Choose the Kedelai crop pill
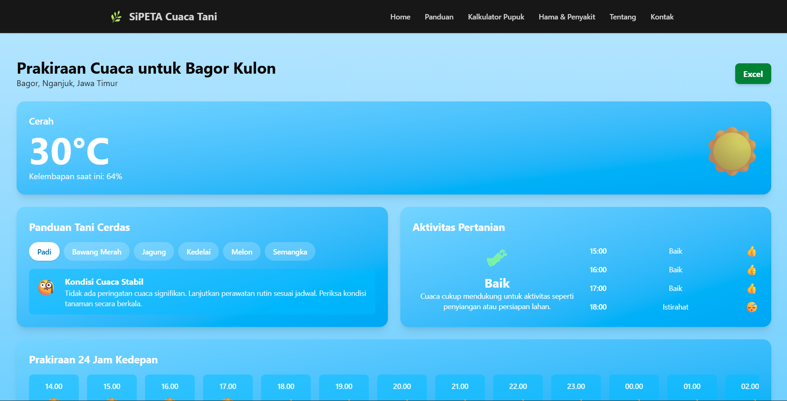 pos(199,252)
